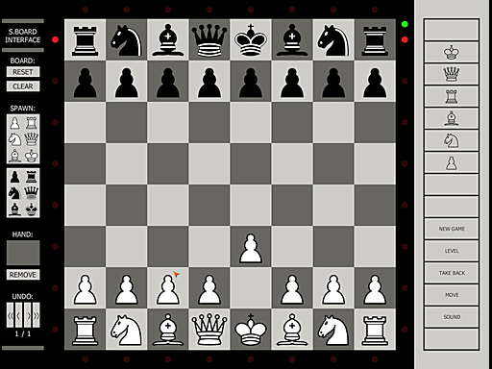Click the blank top button in right panel
Image resolution: width=492 pixels, height=369 pixels.
[452, 30]
